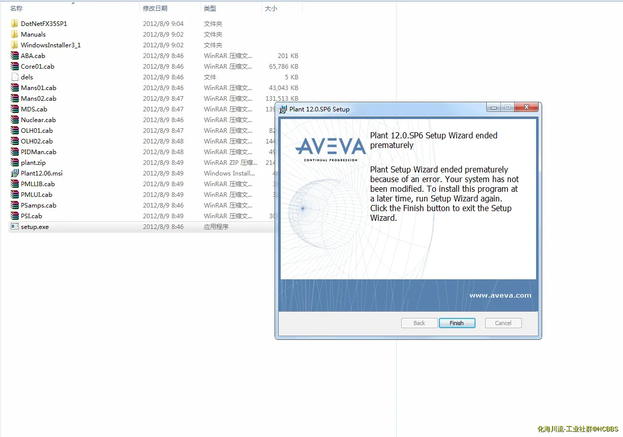Select the file name setup.exe
623x437 pixels.
click(35, 226)
